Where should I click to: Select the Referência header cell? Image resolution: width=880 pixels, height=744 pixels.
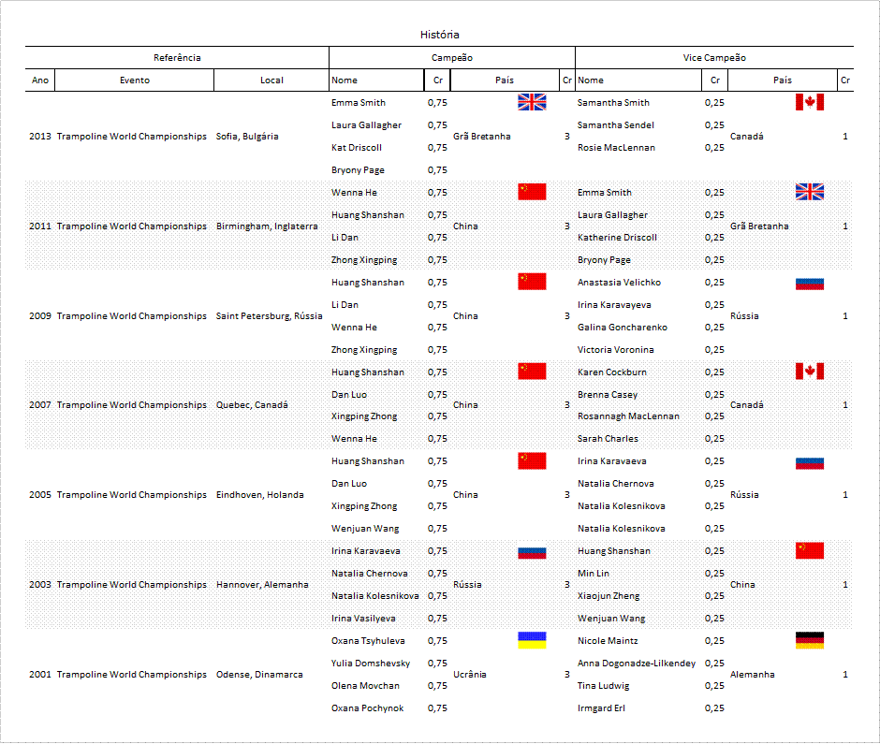pyautogui.click(x=177, y=58)
